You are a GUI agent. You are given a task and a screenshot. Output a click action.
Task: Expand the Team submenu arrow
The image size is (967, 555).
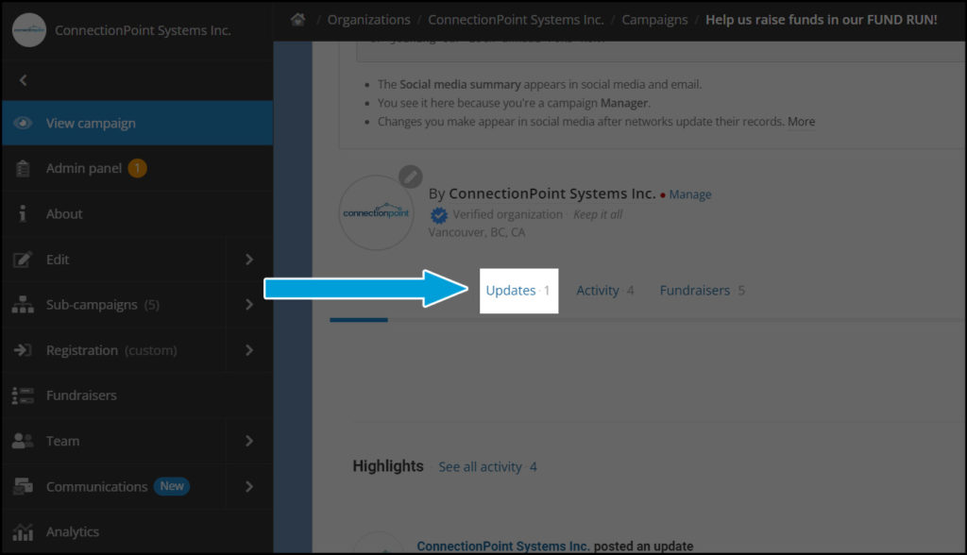click(x=249, y=441)
